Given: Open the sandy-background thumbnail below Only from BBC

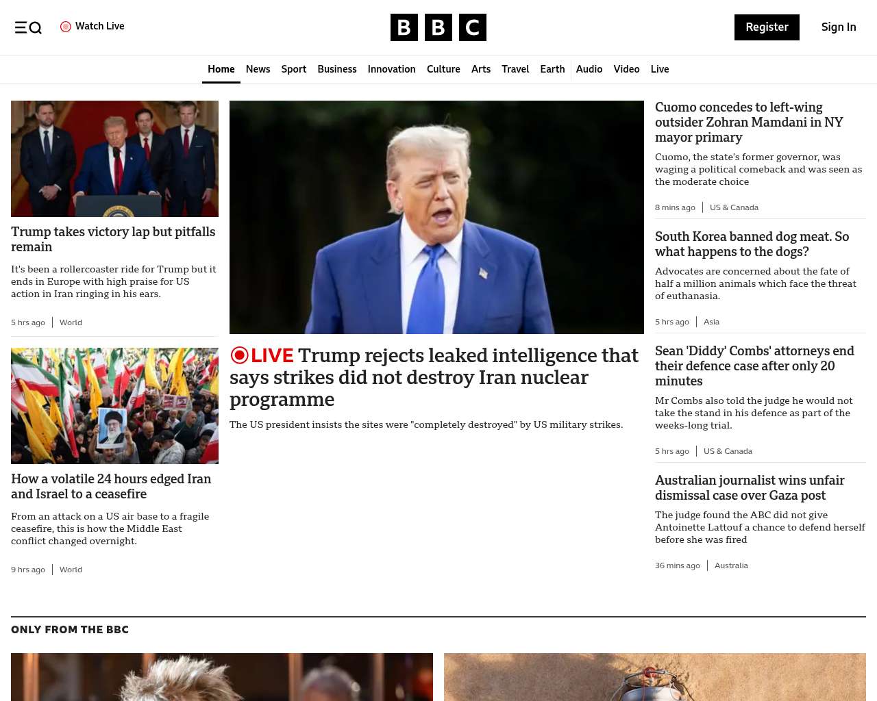Looking at the screenshot, I should pyautogui.click(x=655, y=677).
